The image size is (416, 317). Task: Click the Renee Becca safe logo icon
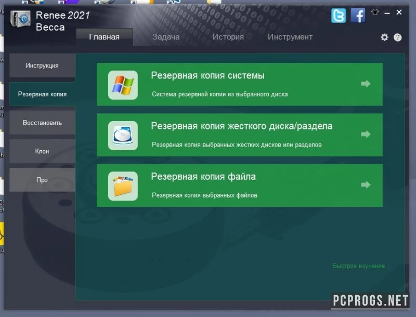coord(20,19)
